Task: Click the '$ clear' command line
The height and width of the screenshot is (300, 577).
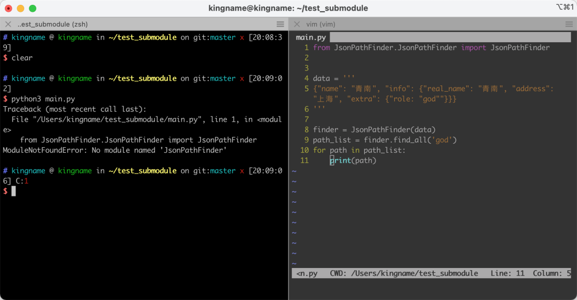Action: tap(18, 58)
